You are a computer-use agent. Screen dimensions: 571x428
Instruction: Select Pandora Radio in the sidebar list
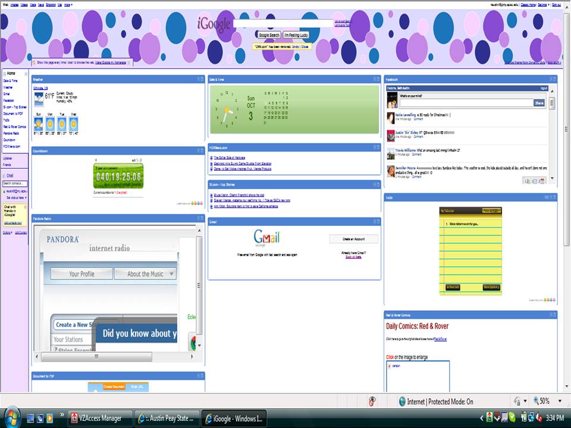point(11,133)
